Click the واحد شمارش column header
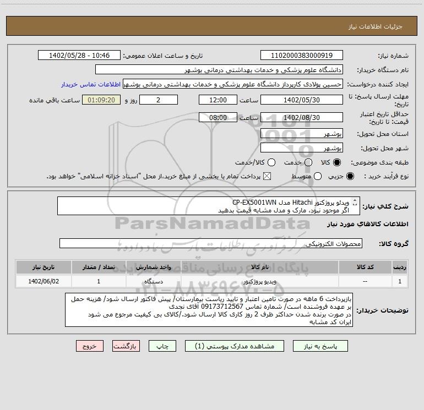This screenshot has height=410, width=424. [x=153, y=267]
